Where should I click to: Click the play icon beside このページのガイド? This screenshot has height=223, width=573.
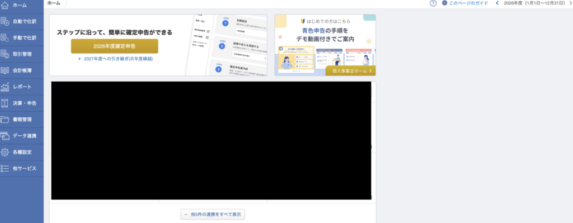pyautogui.click(x=444, y=3)
